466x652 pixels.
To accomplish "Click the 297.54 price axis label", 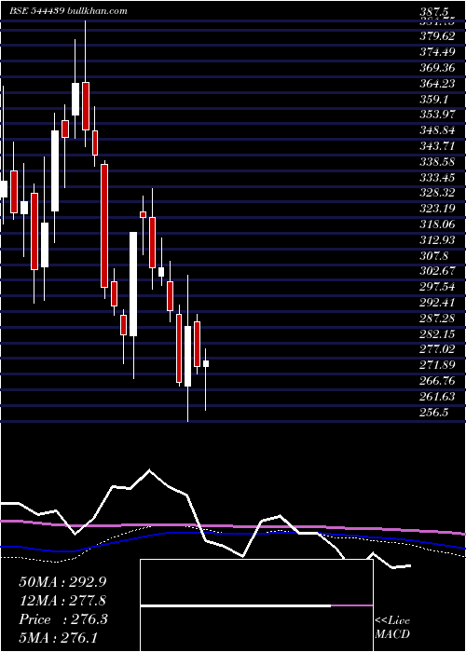I will pyautogui.click(x=437, y=287).
